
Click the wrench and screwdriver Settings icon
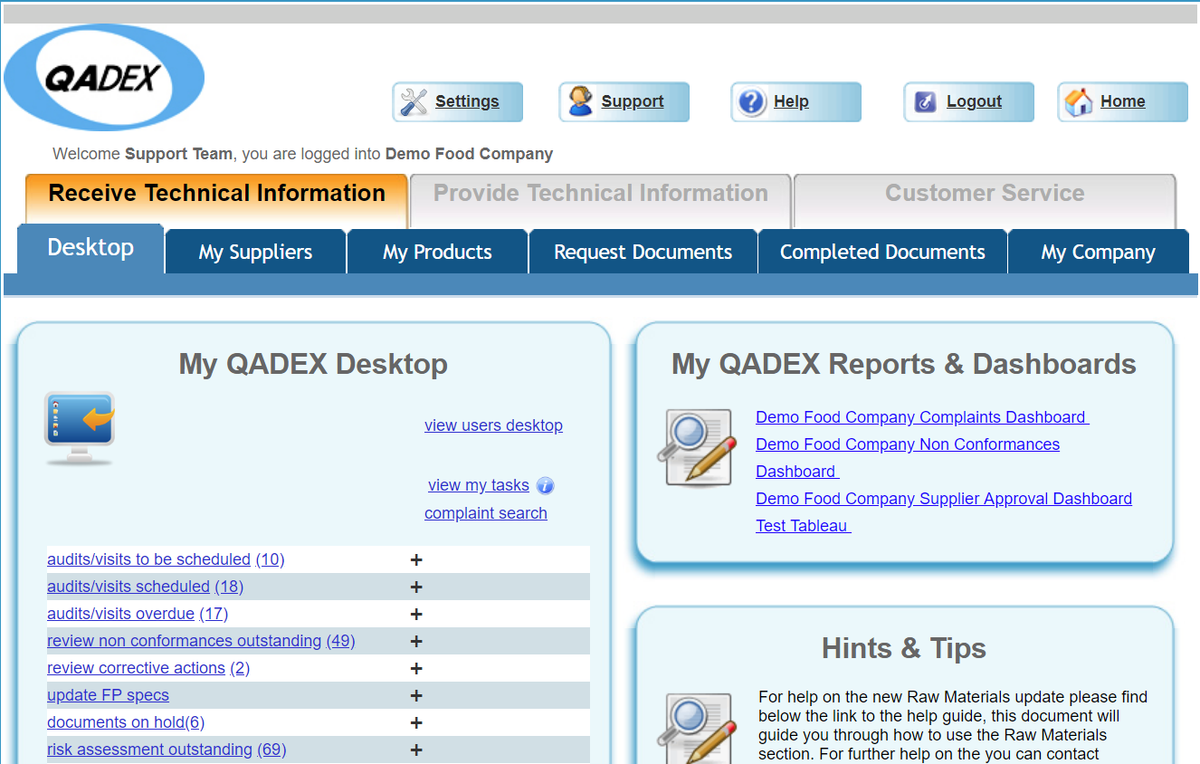414,102
